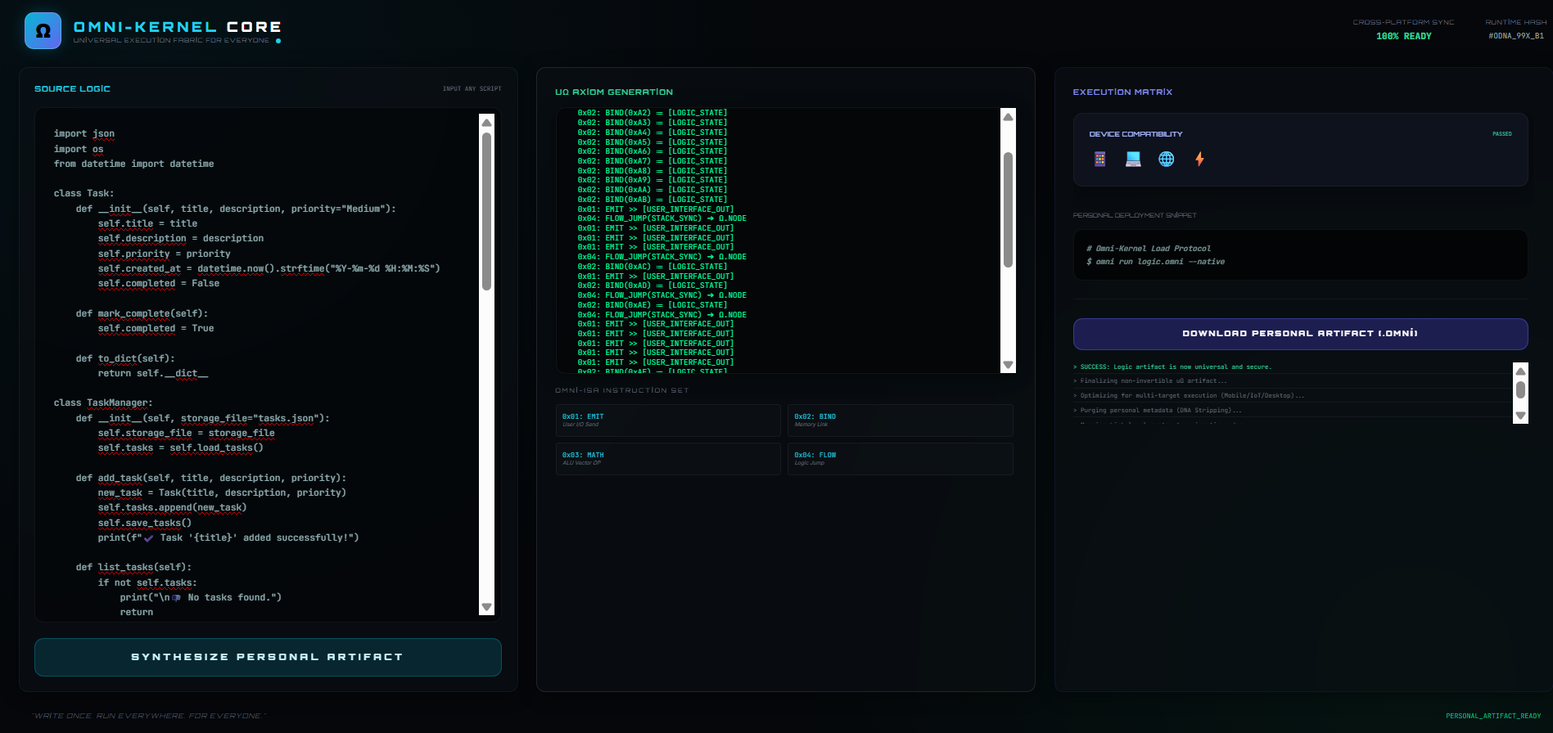Viewport: 1553px width, 733px height.
Task: Click the 'def mark_complete(self):' code line
Action: (142, 314)
